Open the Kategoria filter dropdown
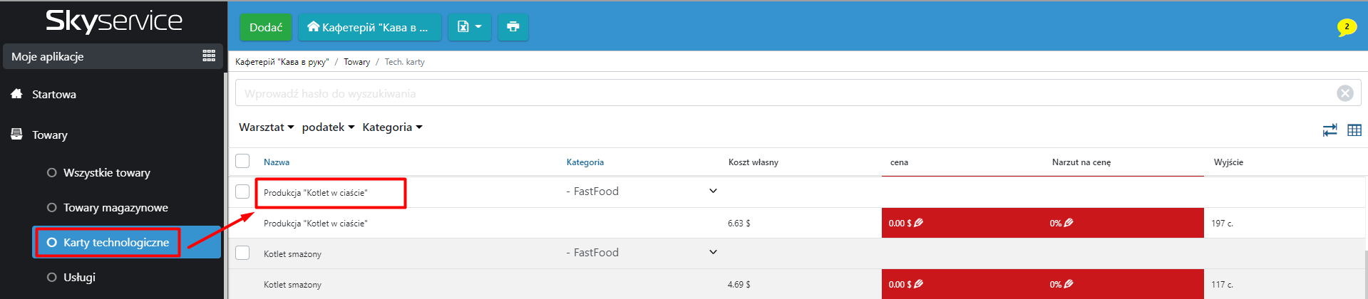This screenshot has height=299, width=1368. (x=392, y=127)
